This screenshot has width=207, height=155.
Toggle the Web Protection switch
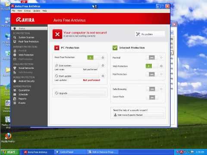[152, 66]
